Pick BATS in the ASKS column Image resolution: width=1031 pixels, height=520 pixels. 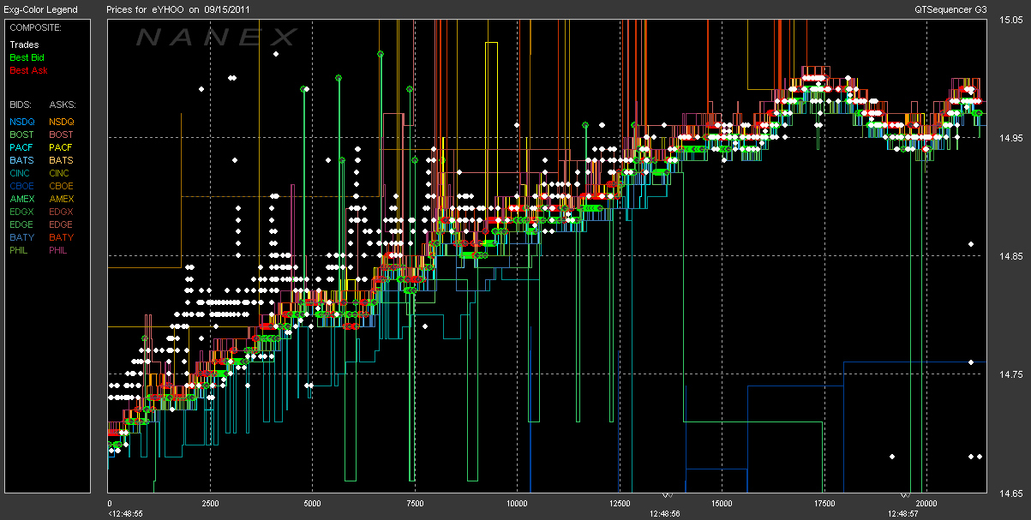coord(61,160)
